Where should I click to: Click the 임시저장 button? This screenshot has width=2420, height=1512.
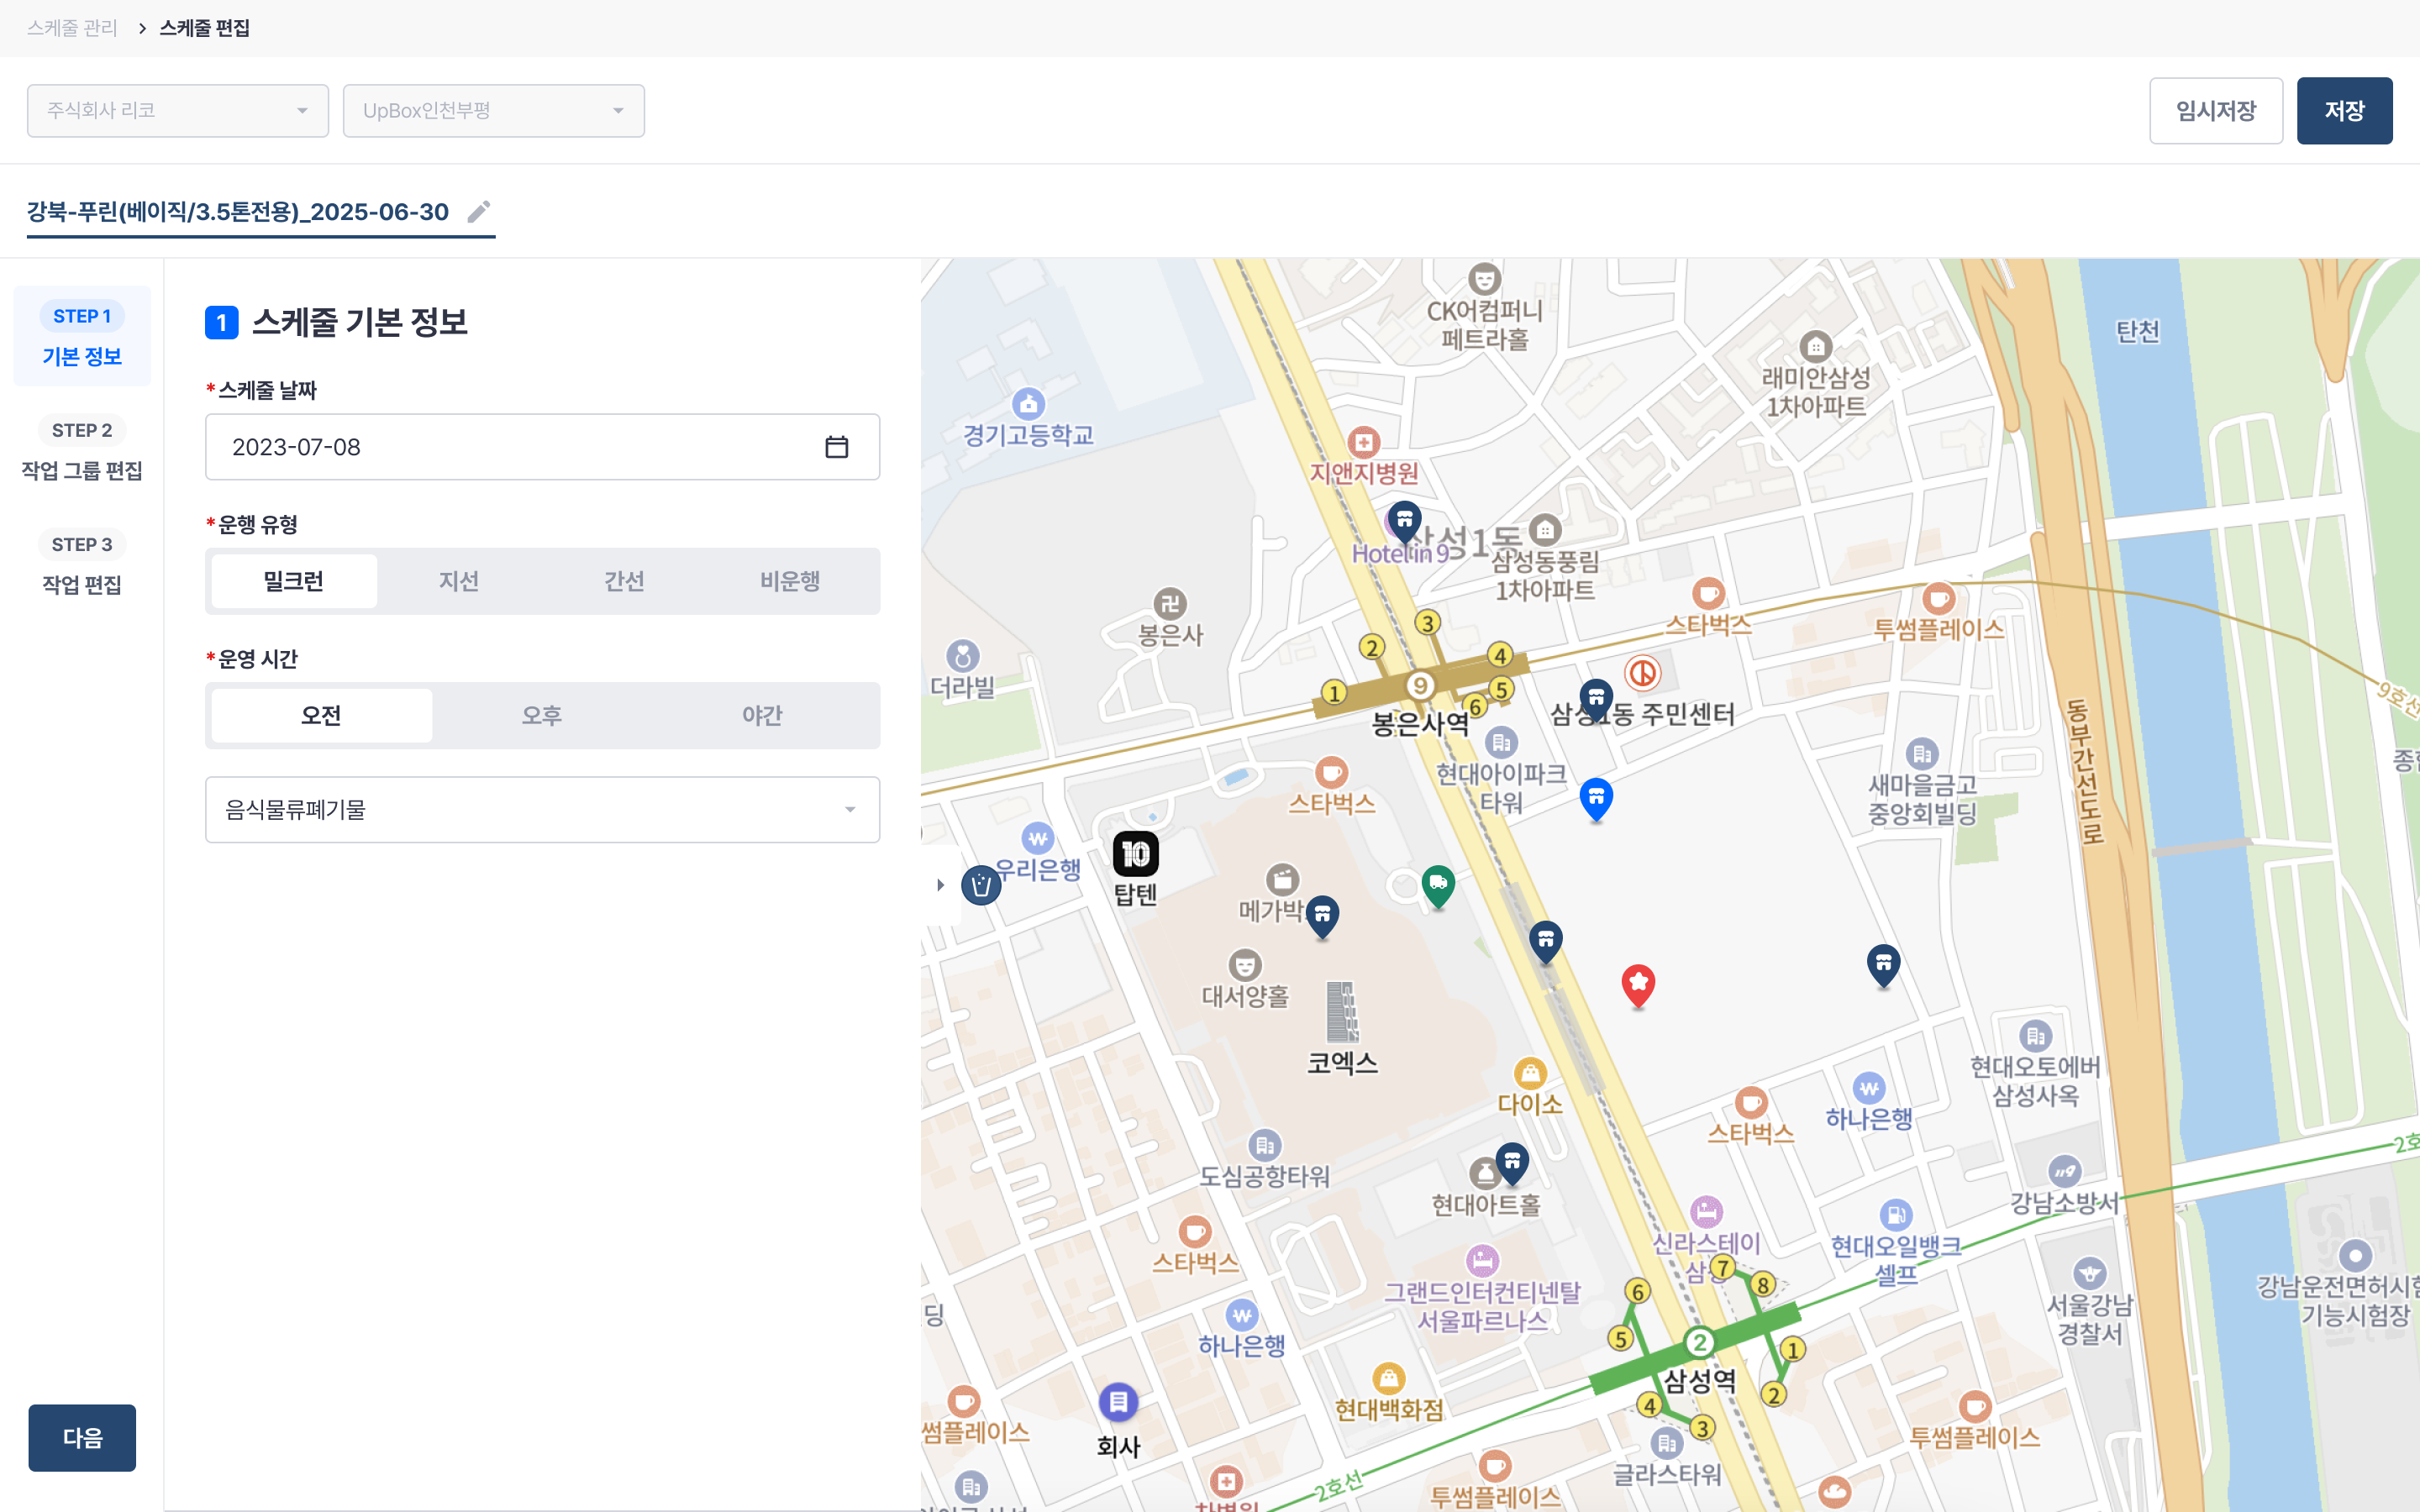[2216, 111]
